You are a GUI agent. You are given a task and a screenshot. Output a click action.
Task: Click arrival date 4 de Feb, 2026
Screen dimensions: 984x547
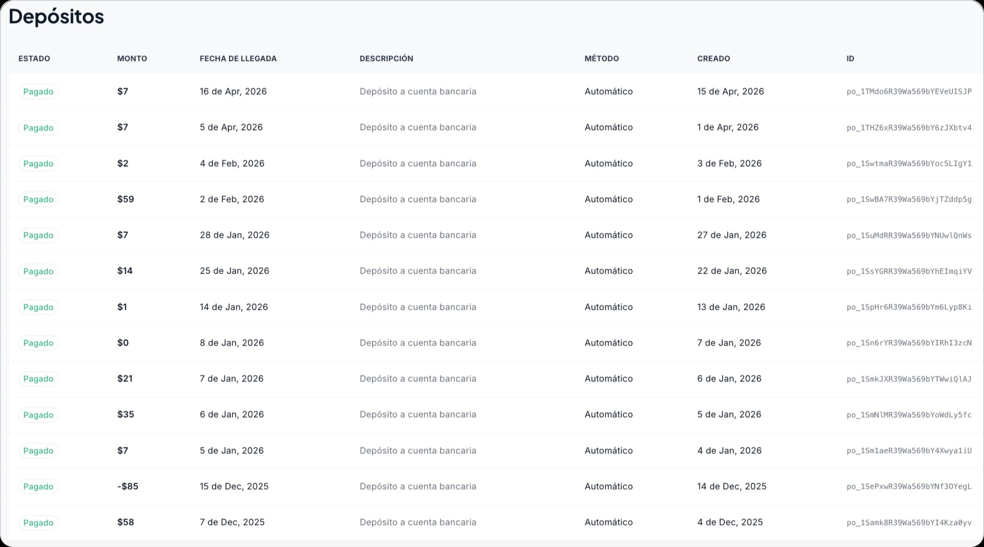(232, 164)
